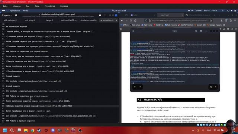Click the include mmc_simulation.qmd line
238x134 pixels.
coord(36,91)
